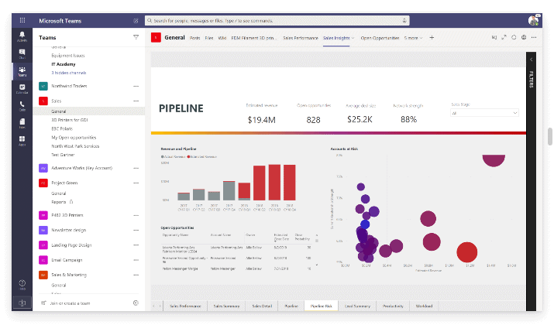
Task: Open Calendar in the left rail
Action: 22,88
